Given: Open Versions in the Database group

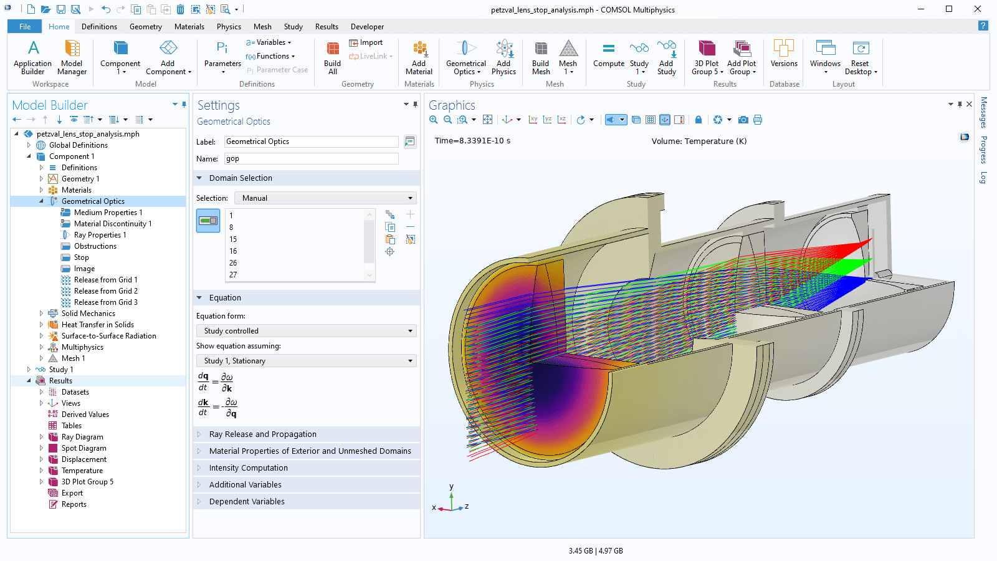Looking at the screenshot, I should [x=784, y=55].
